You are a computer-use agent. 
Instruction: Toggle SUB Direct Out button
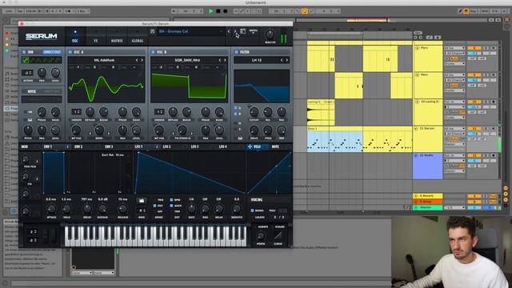pyautogui.click(x=52, y=52)
